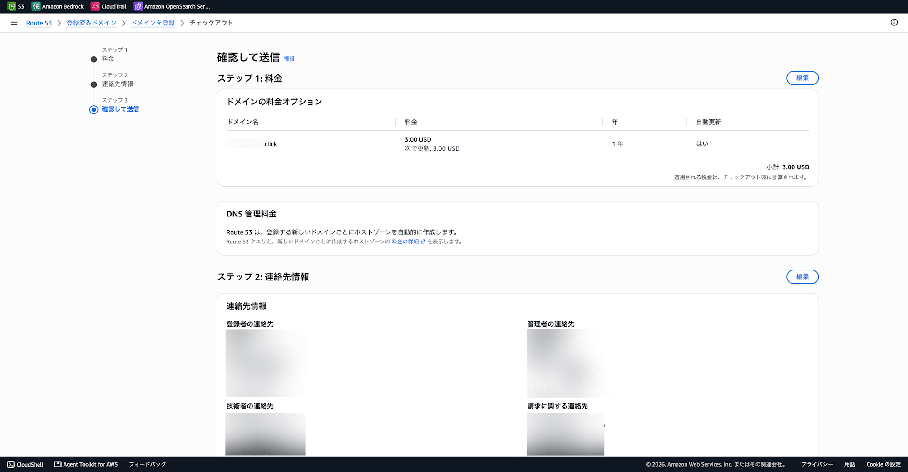The width and height of the screenshot is (908, 472).
Task: Open Agent Toolkit for AWS icon
Action: click(58, 464)
